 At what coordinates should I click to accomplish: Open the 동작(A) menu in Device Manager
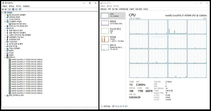coord(11,6)
